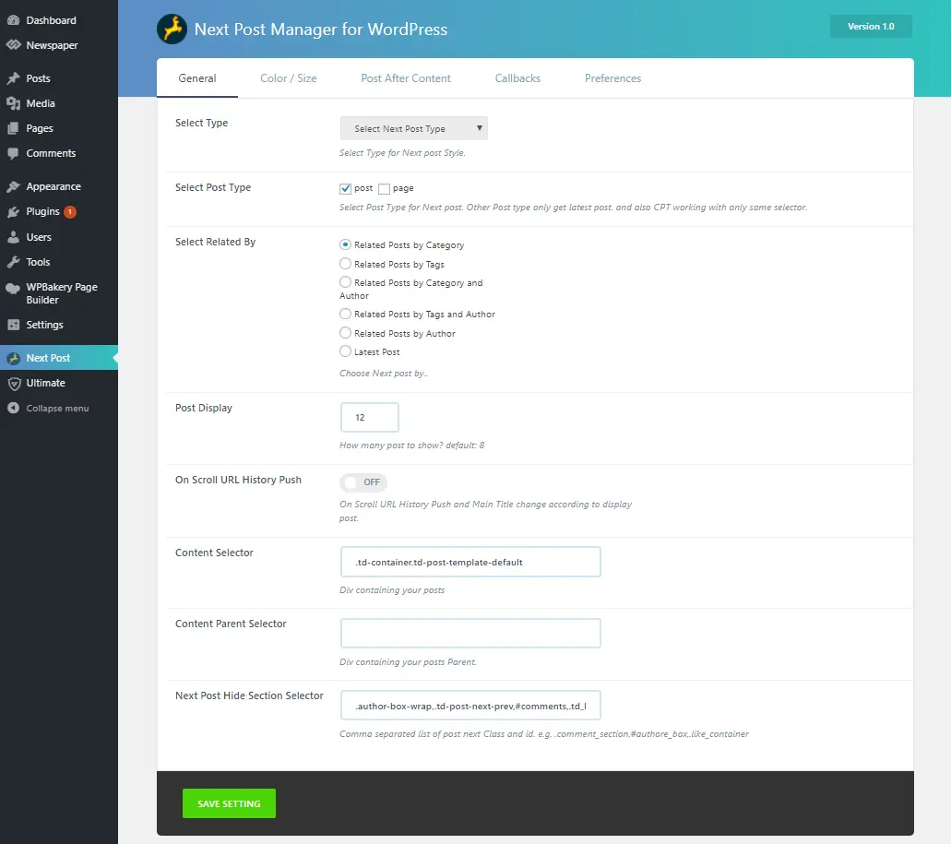Click into the Content Selector field
Screen dimensions: 951x844
[x=470, y=562]
